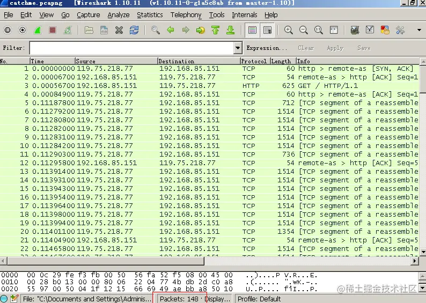Open the expert info status icon
Image resolution: width=426 pixels, height=303 pixels.
tap(4, 299)
